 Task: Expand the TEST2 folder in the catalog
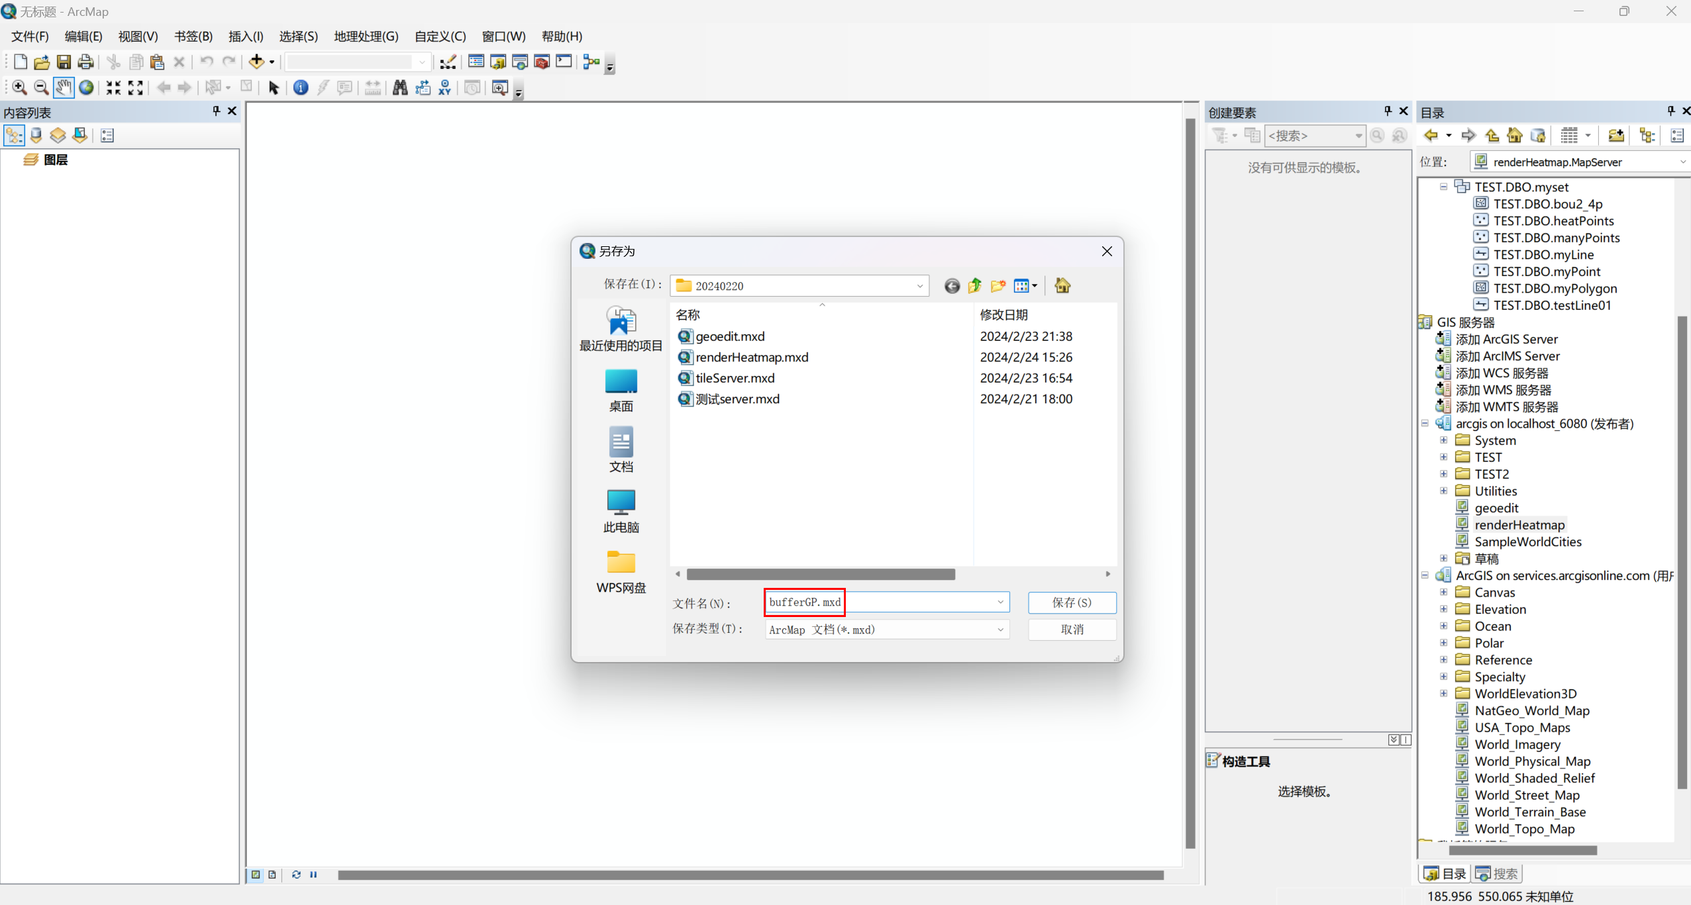tap(1444, 473)
